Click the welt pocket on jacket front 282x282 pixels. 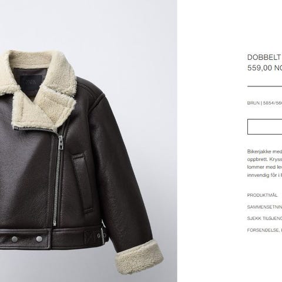pyautogui.click(x=82, y=183)
